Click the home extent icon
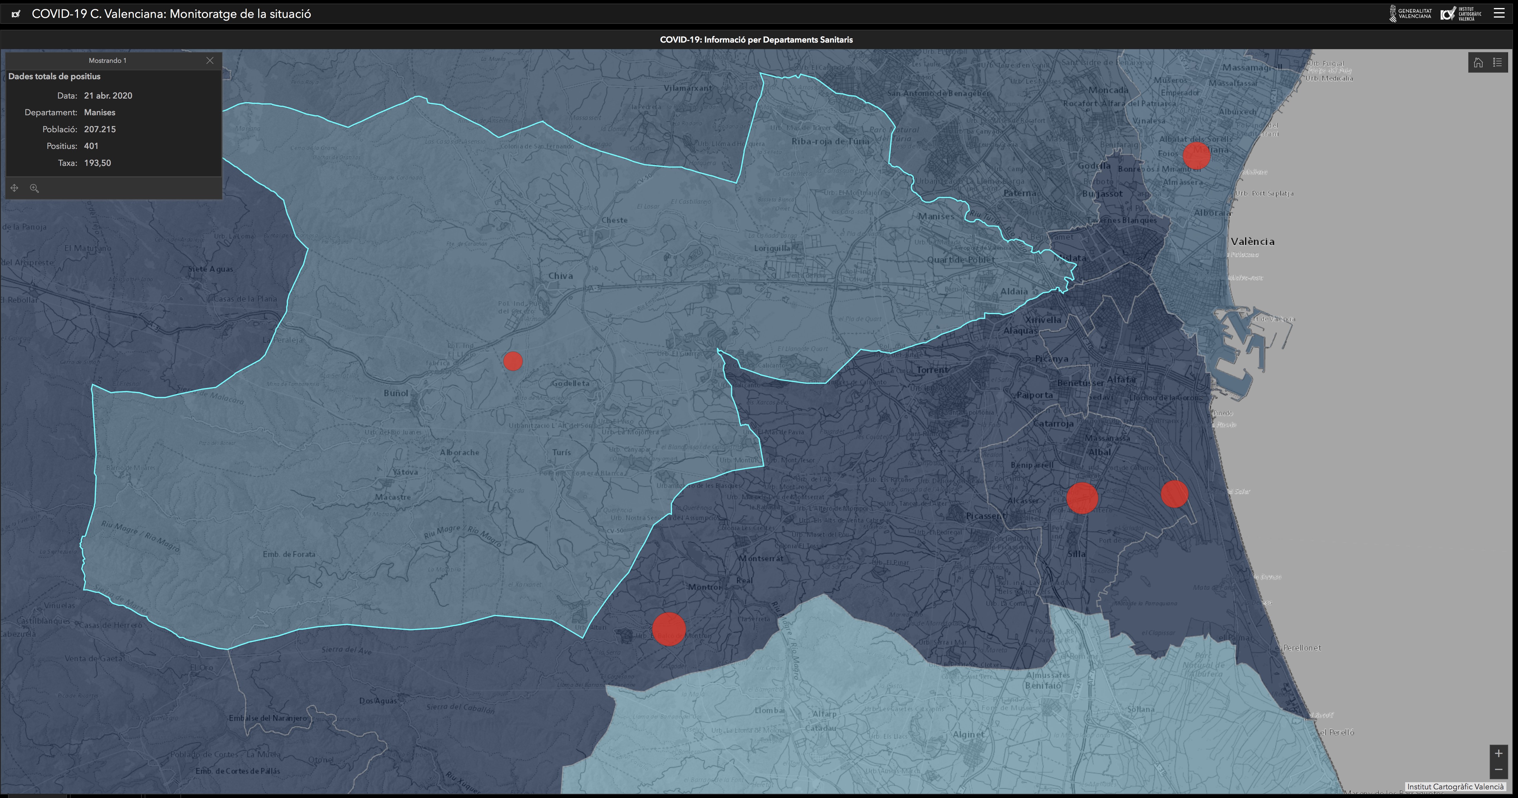 [x=1478, y=63]
